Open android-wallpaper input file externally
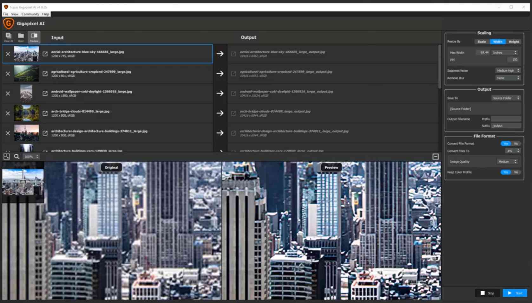532x303 pixels. coord(45,93)
